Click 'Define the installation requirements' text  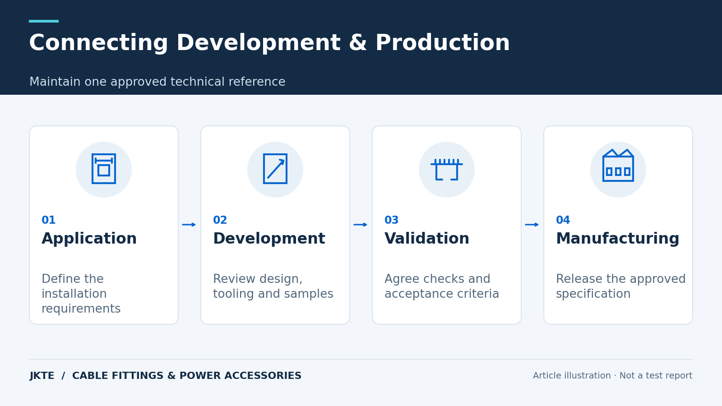tap(81, 294)
